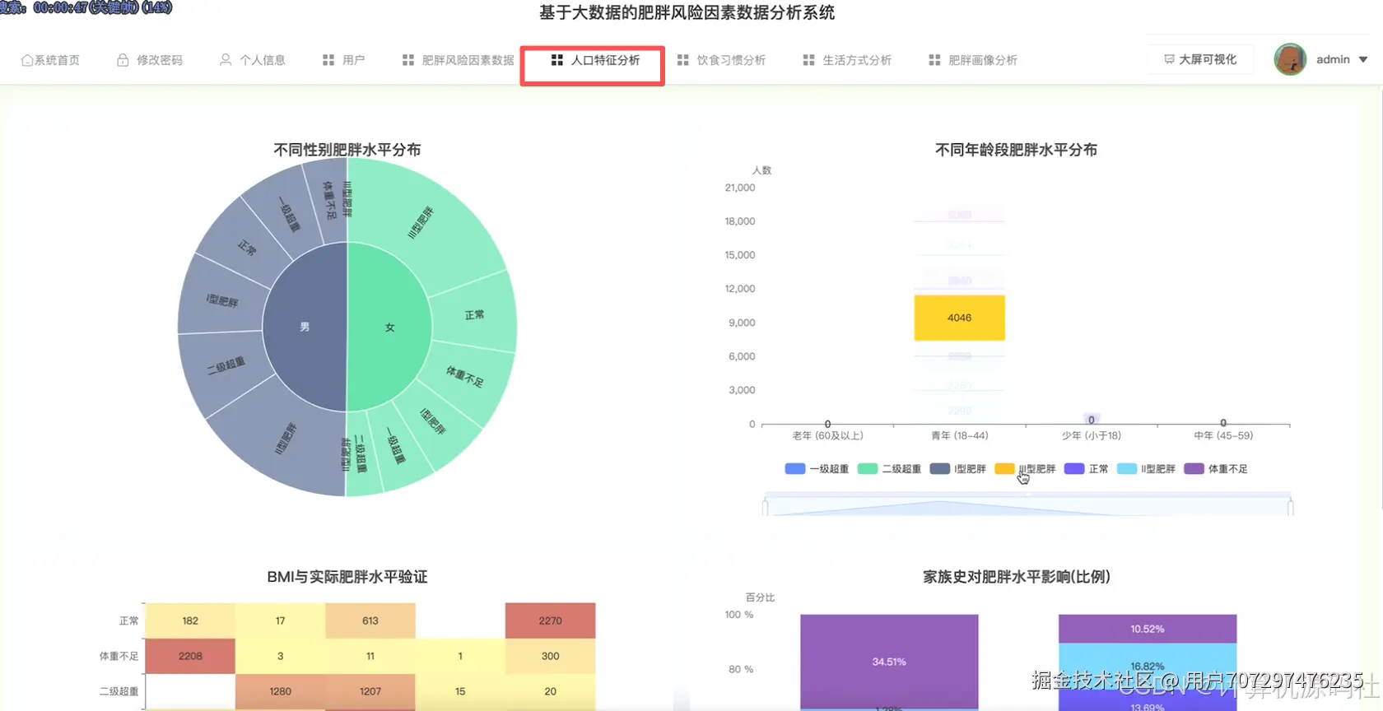Click male 二级超重 sunburst outer segment
This screenshot has width=1383, height=711.
(x=226, y=365)
